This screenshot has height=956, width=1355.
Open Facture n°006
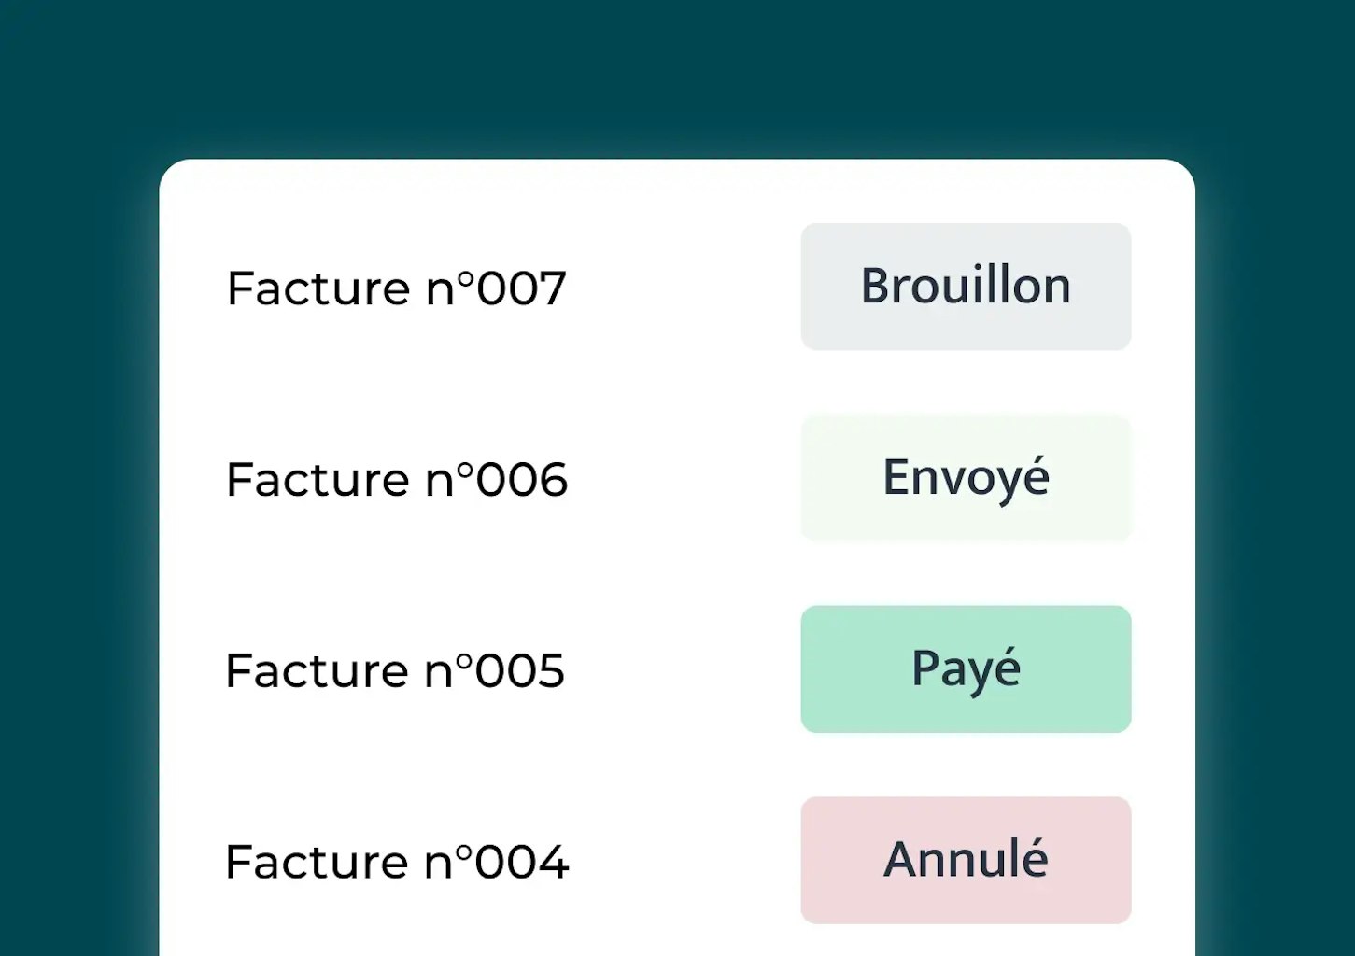[396, 479]
